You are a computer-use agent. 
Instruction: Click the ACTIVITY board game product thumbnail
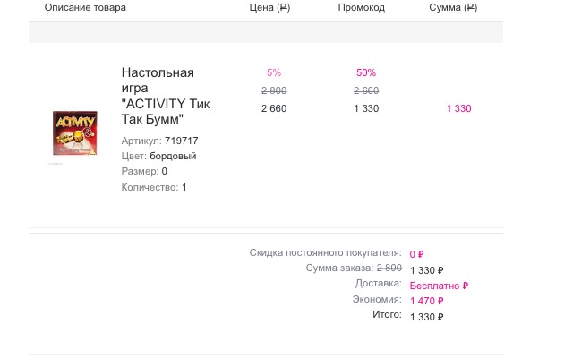coord(74,133)
